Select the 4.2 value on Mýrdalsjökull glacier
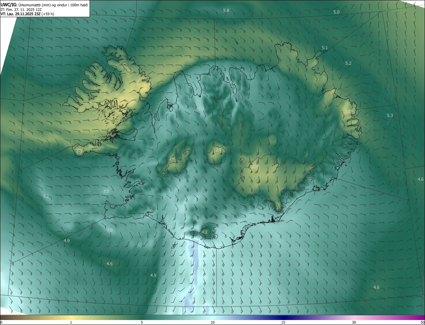This screenshot has width=425, height=325. (205, 232)
